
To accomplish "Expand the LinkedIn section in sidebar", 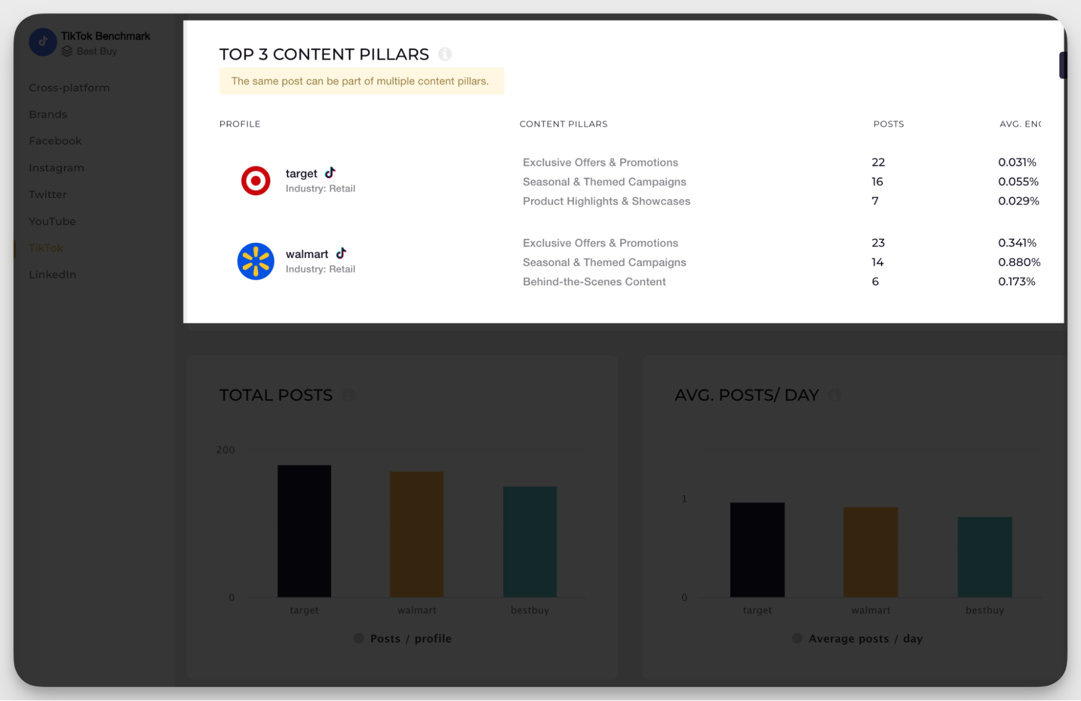I will point(52,274).
